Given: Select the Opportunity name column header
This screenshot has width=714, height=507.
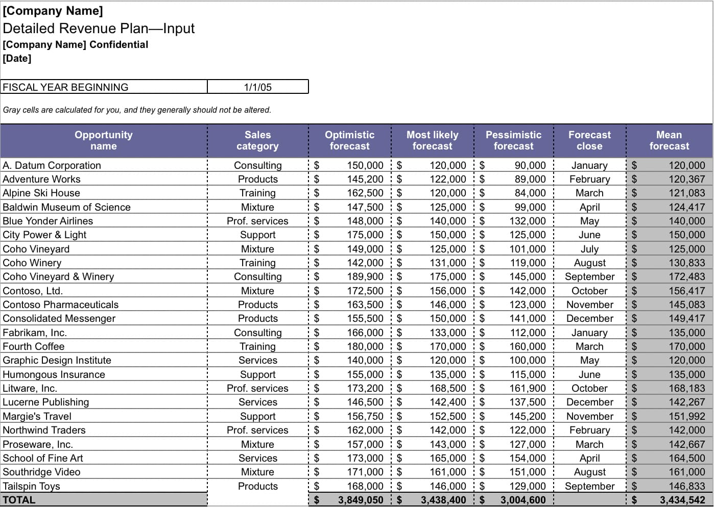Looking at the screenshot, I should click(104, 141).
